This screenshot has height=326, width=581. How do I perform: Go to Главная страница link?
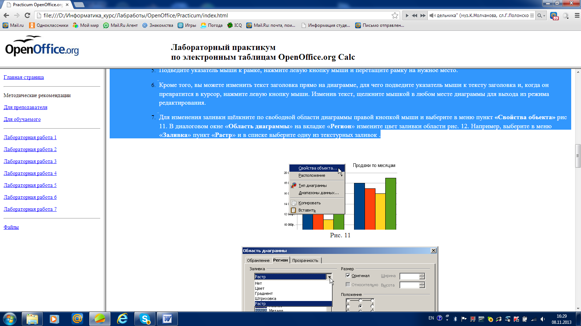[24, 77]
